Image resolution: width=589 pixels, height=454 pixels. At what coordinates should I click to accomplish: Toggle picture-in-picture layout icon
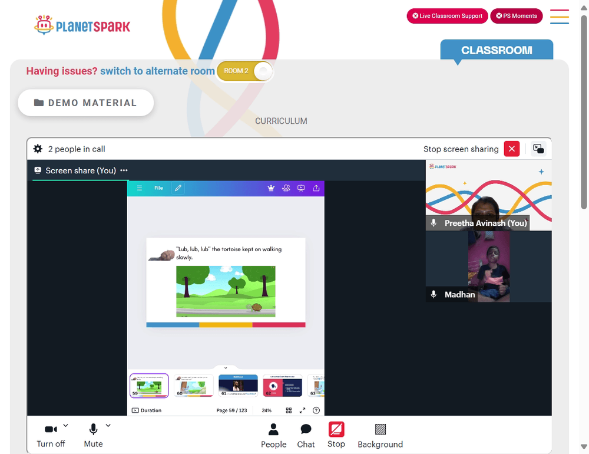click(538, 149)
